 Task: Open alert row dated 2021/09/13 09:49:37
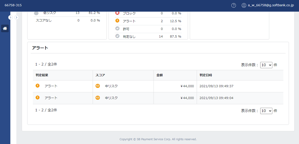(x=158, y=86)
